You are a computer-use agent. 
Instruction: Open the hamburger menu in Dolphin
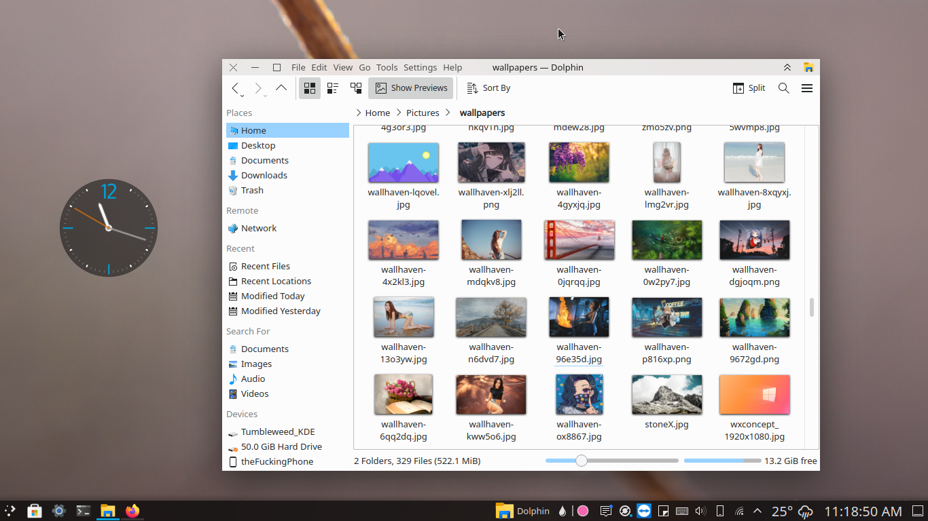807,88
